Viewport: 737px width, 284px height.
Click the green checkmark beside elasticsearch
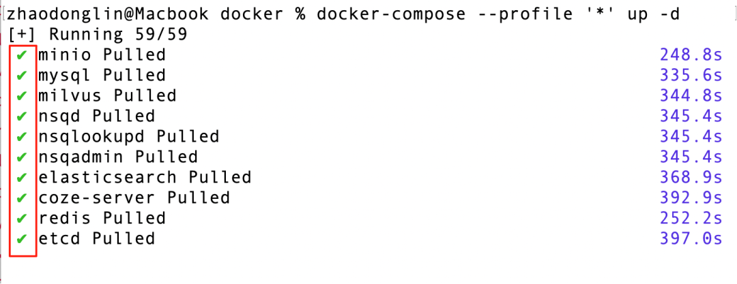(21, 178)
